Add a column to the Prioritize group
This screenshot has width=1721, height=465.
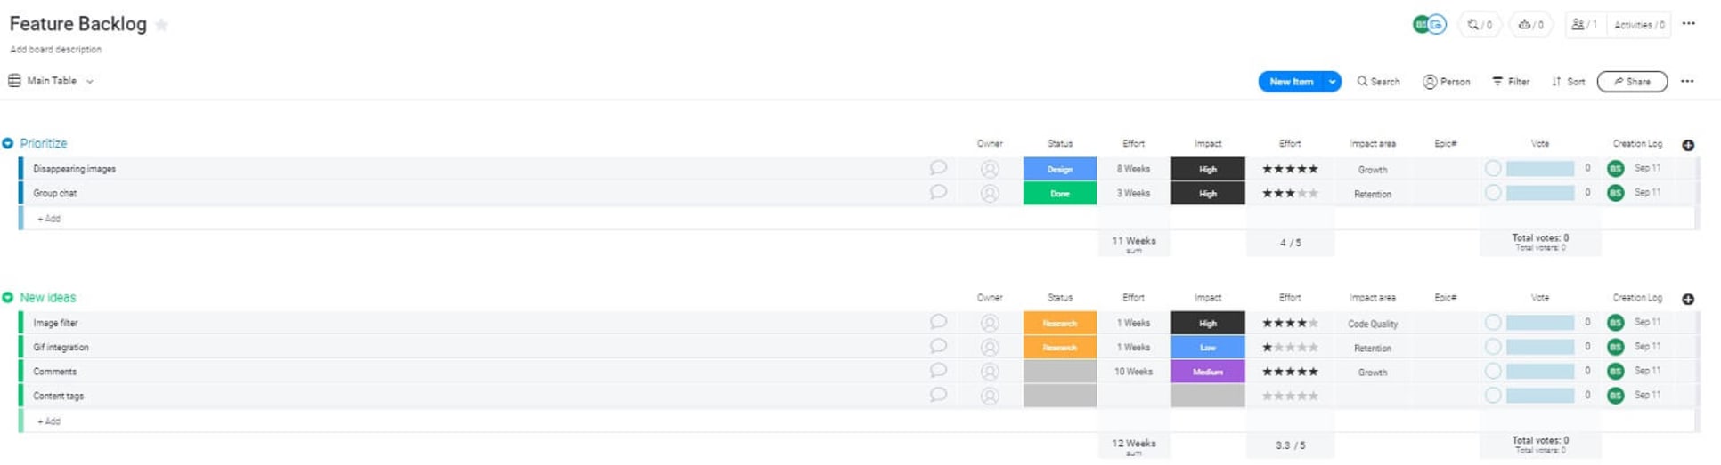(1688, 145)
